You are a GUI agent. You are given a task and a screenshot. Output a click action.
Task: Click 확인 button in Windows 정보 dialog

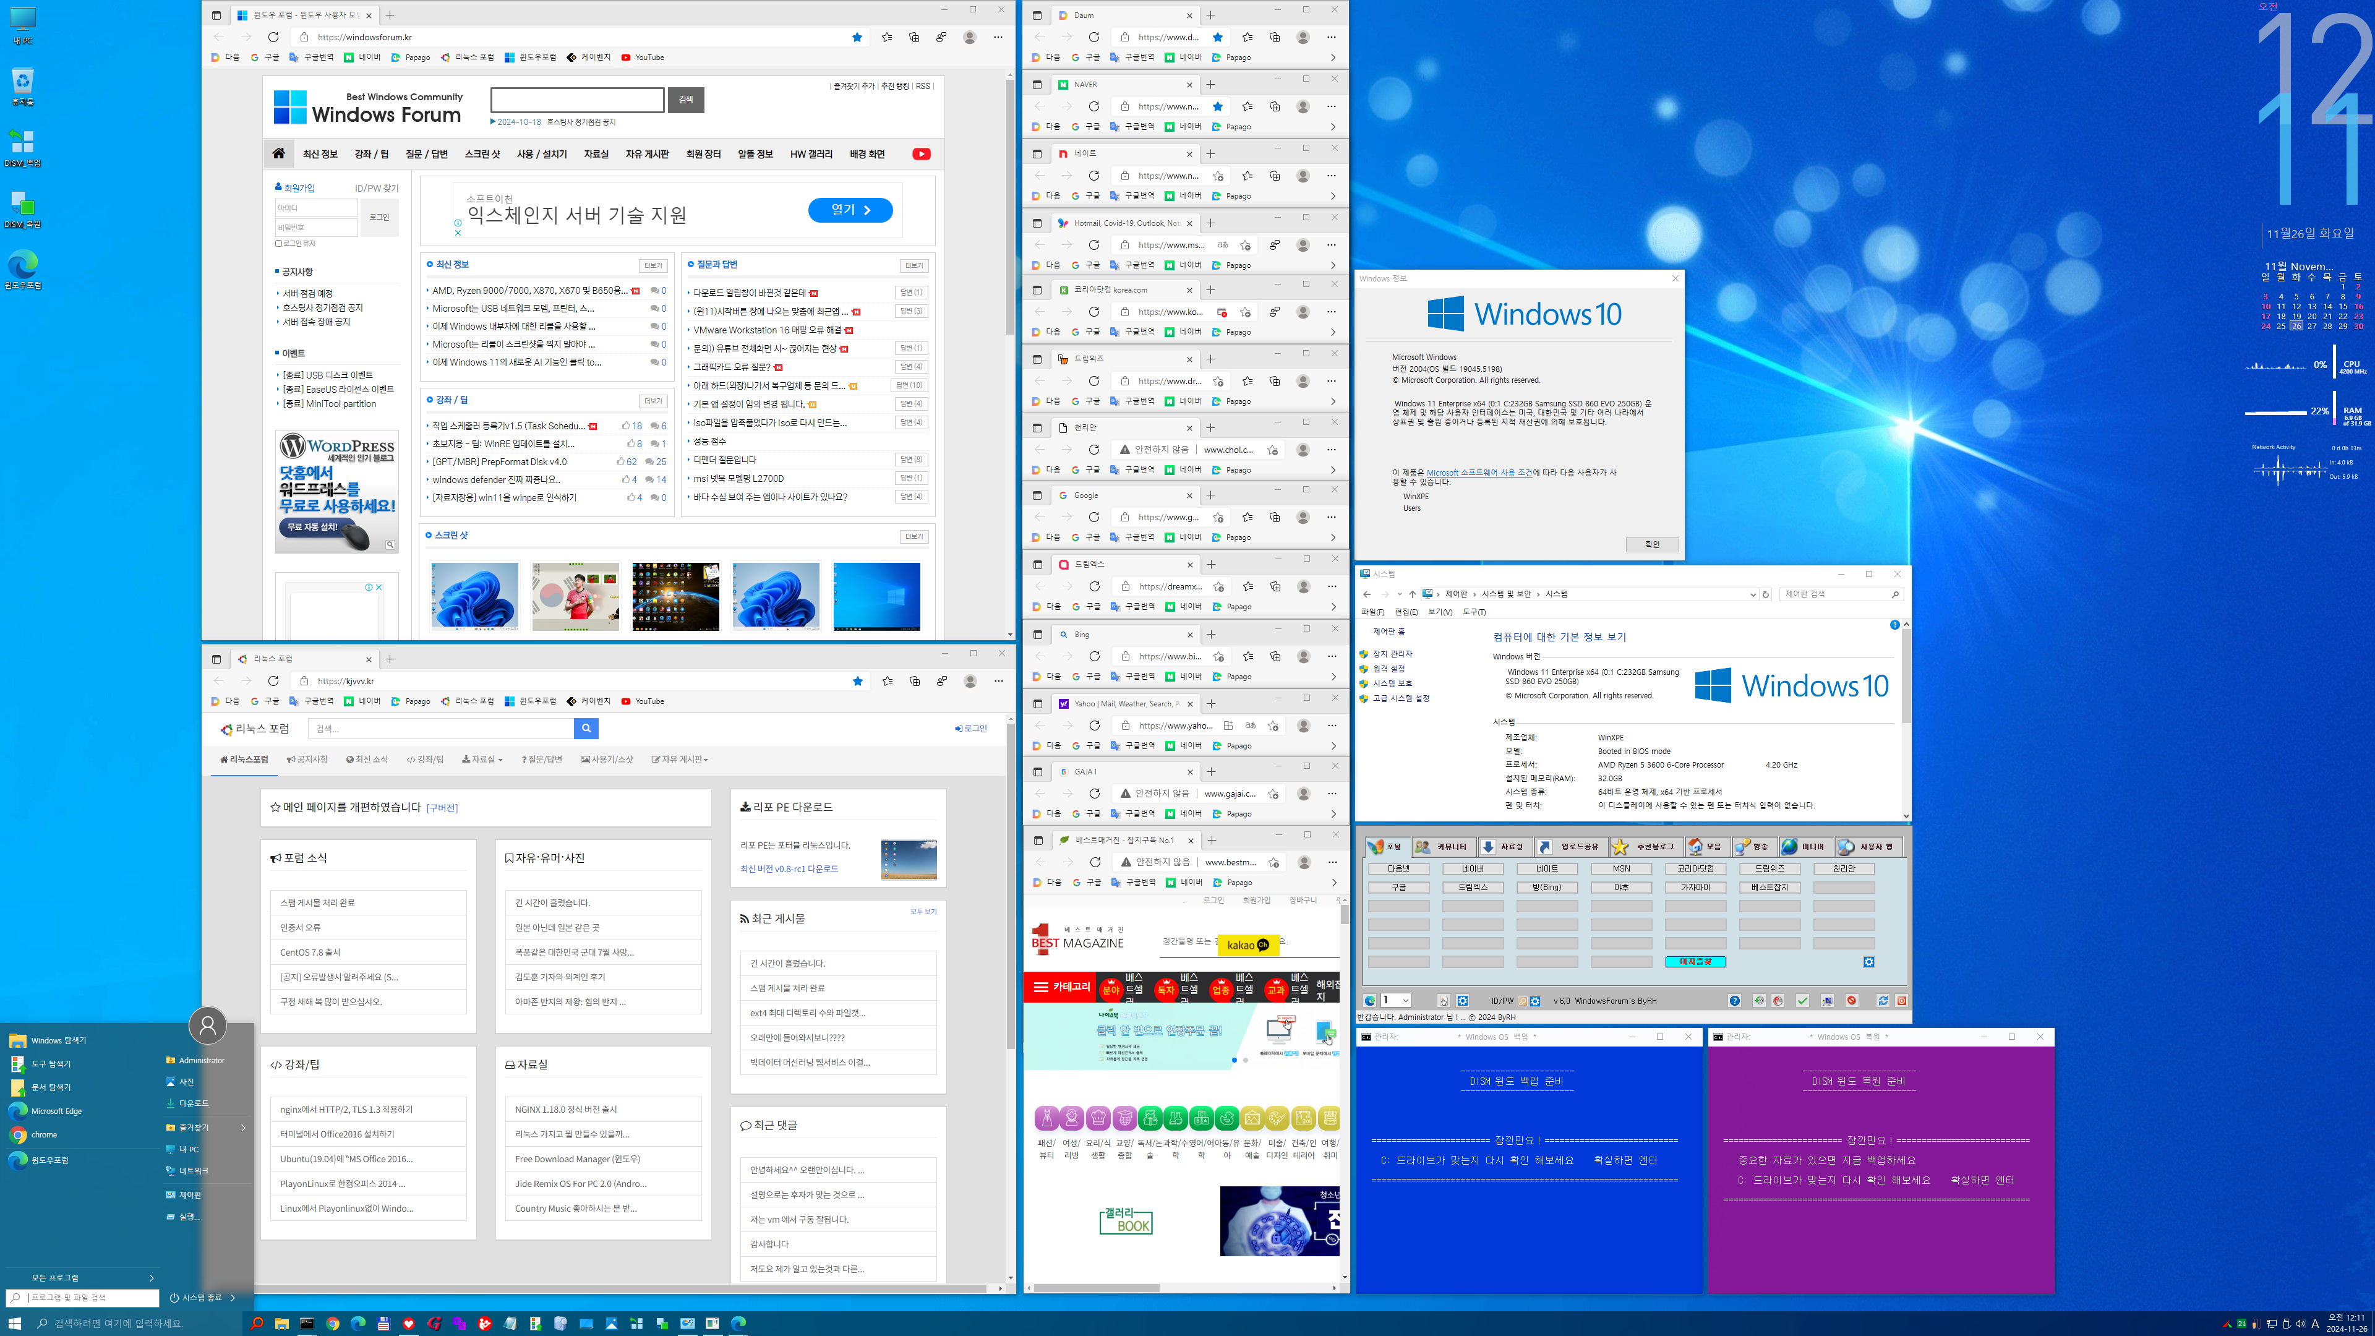point(1651,545)
